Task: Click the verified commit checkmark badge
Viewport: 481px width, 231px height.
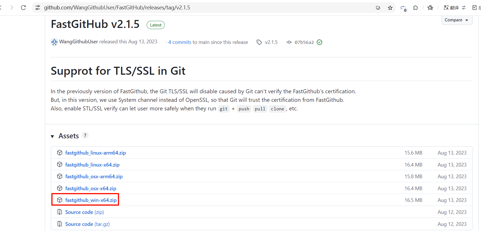Action: coord(319,42)
